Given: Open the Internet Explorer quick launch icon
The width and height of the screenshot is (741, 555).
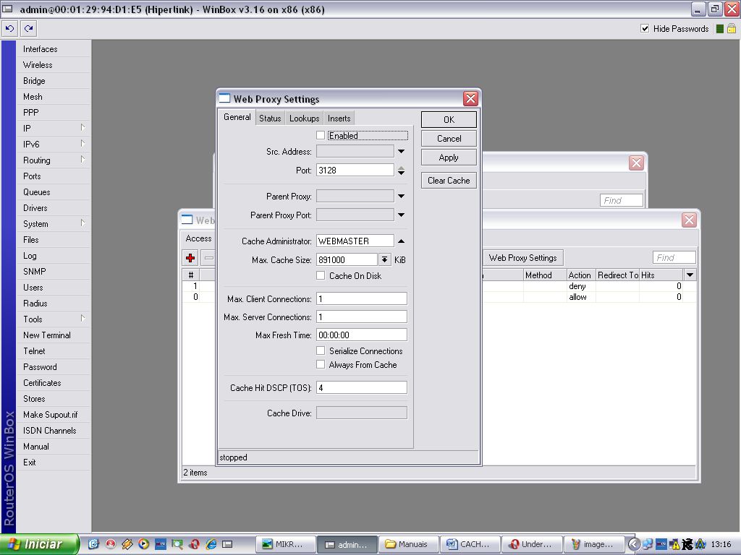Looking at the screenshot, I should pyautogui.click(x=211, y=544).
